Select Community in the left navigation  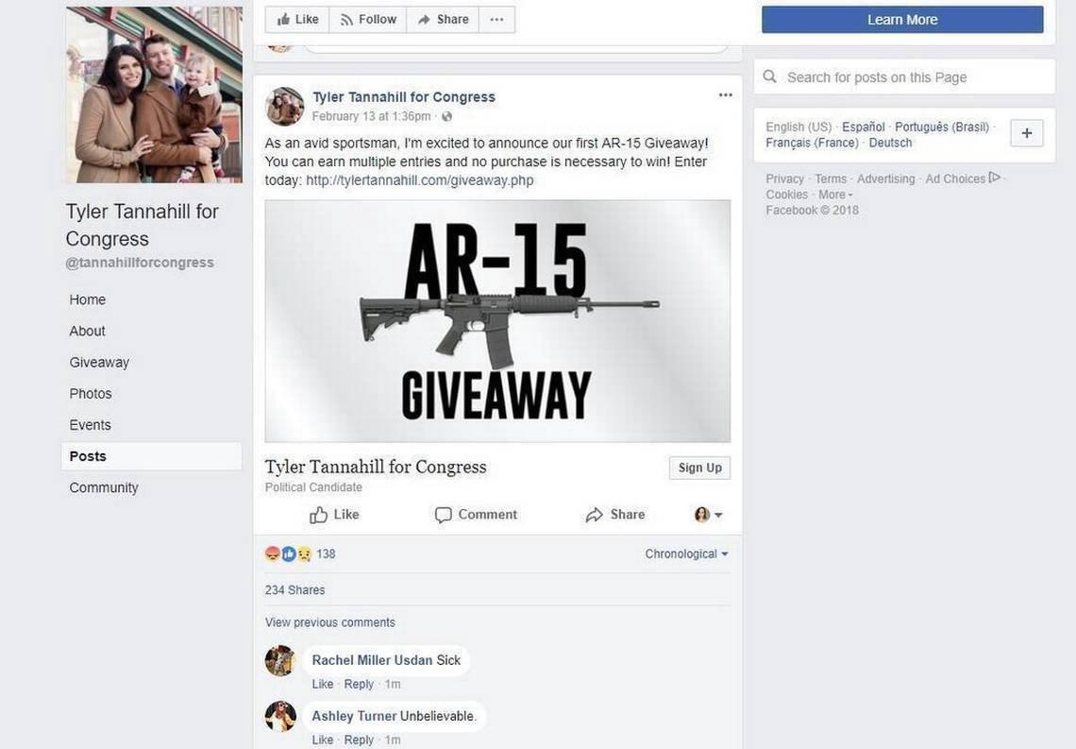click(x=104, y=487)
